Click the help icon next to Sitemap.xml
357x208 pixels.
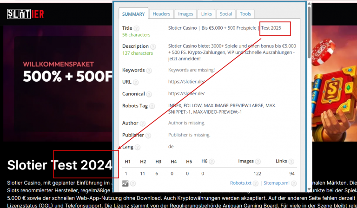coord(294,183)
